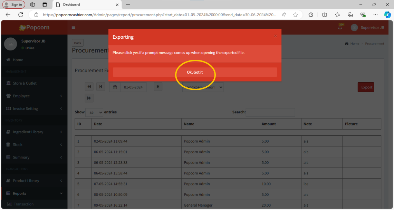Screen dimensions: 394x210
Task: Open browser essentials heart icon
Action: click(x=363, y=15)
